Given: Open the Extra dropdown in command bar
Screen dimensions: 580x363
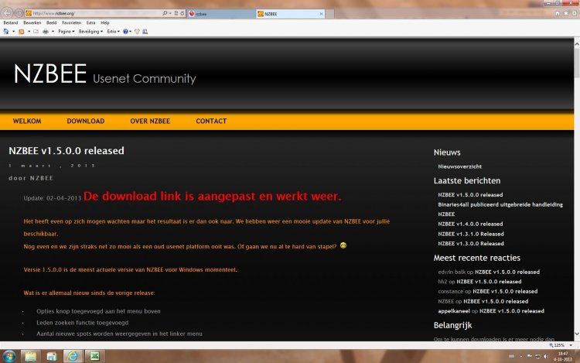Looking at the screenshot, I should click(x=113, y=32).
